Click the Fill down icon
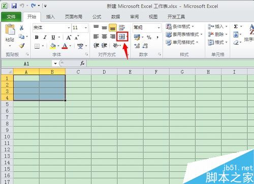 [x=236, y=34]
